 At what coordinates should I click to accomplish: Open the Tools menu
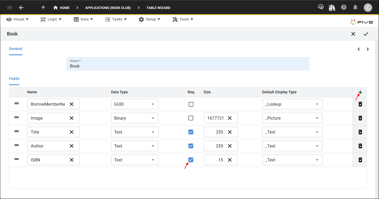coord(183,19)
